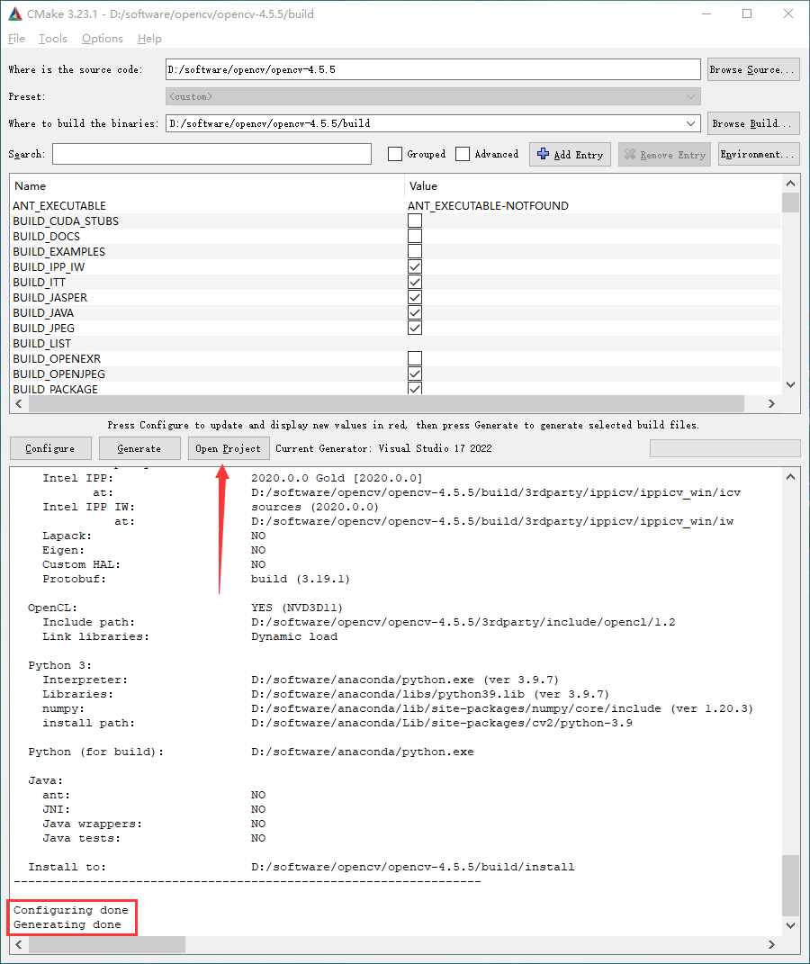Click the progress bar beside Current Generator

pyautogui.click(x=725, y=448)
